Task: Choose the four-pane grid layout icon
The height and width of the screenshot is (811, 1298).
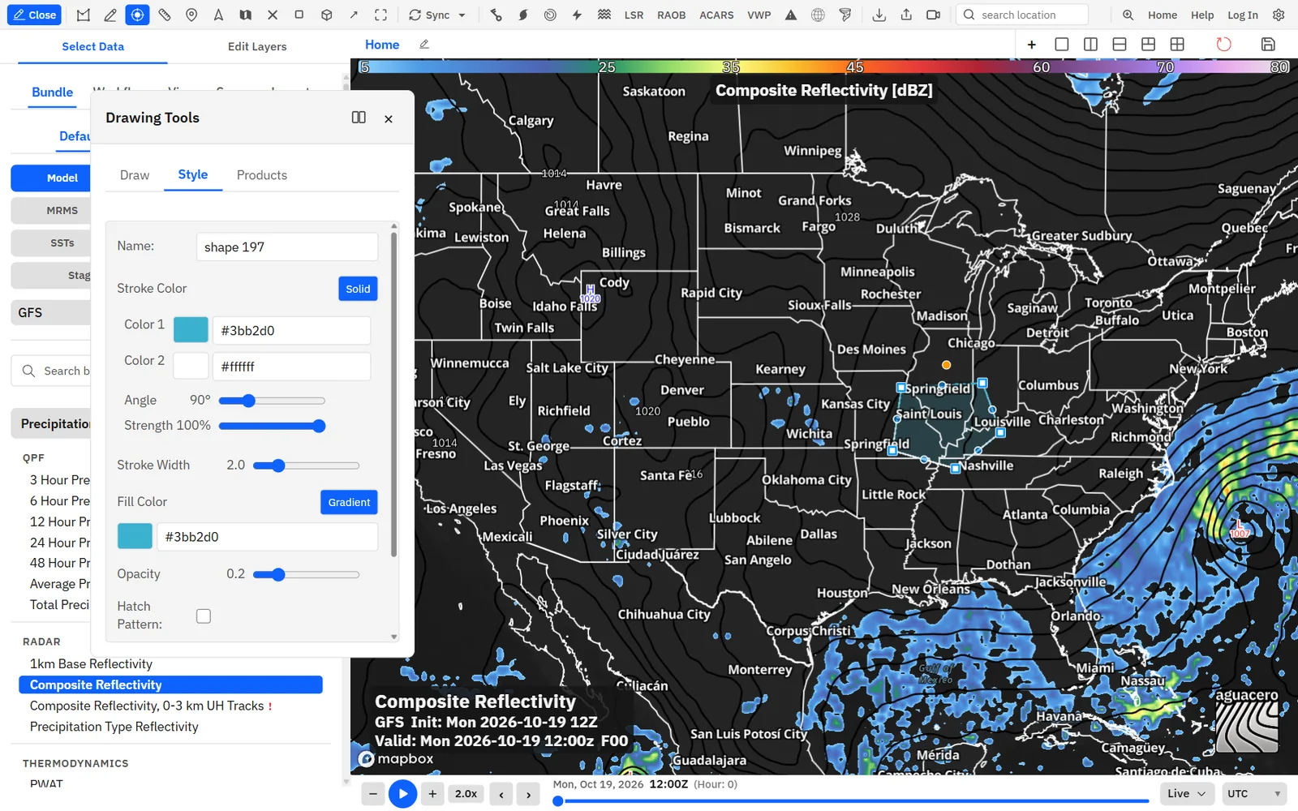Action: pos(1177,45)
